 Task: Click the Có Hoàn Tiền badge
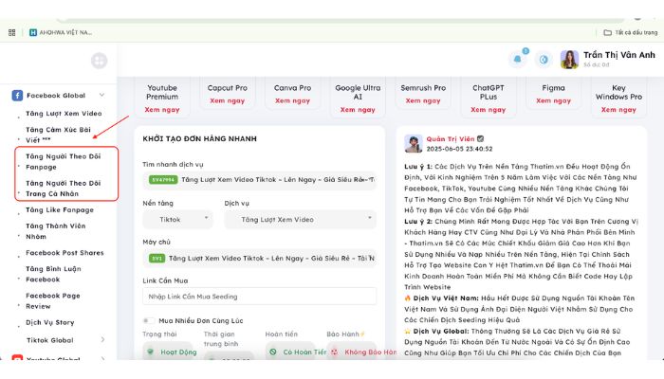click(x=290, y=352)
